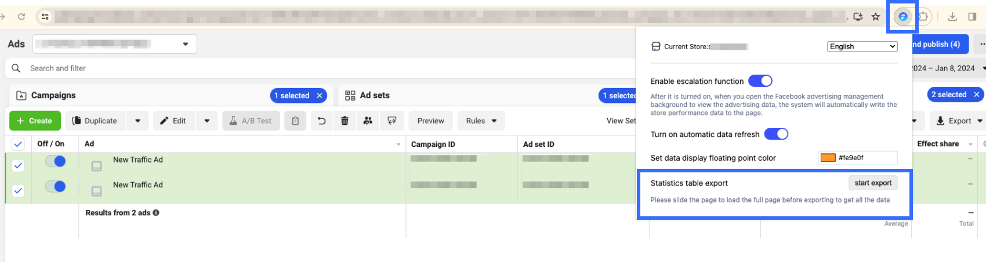The height and width of the screenshot is (262, 986).
Task: Switch to the Ad sets tab
Action: coord(374,95)
